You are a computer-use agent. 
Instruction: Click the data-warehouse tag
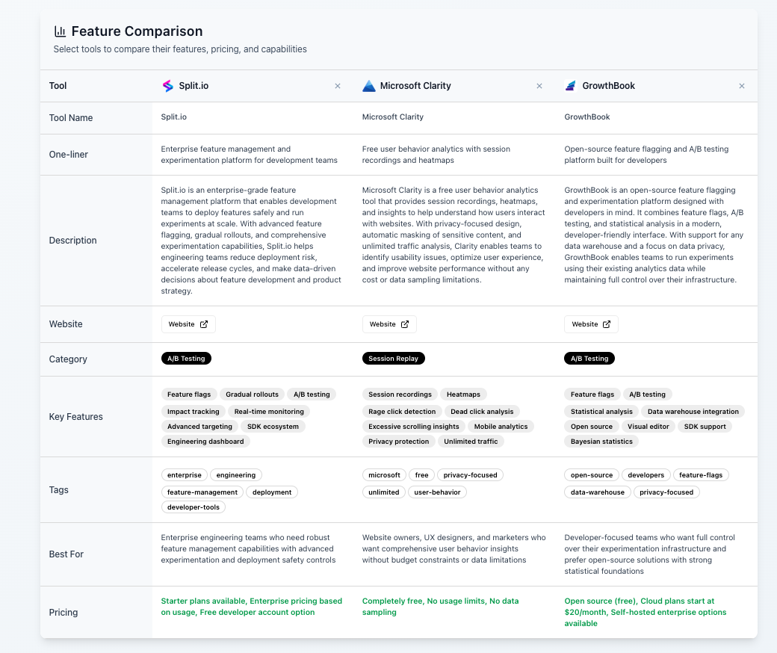coord(598,492)
